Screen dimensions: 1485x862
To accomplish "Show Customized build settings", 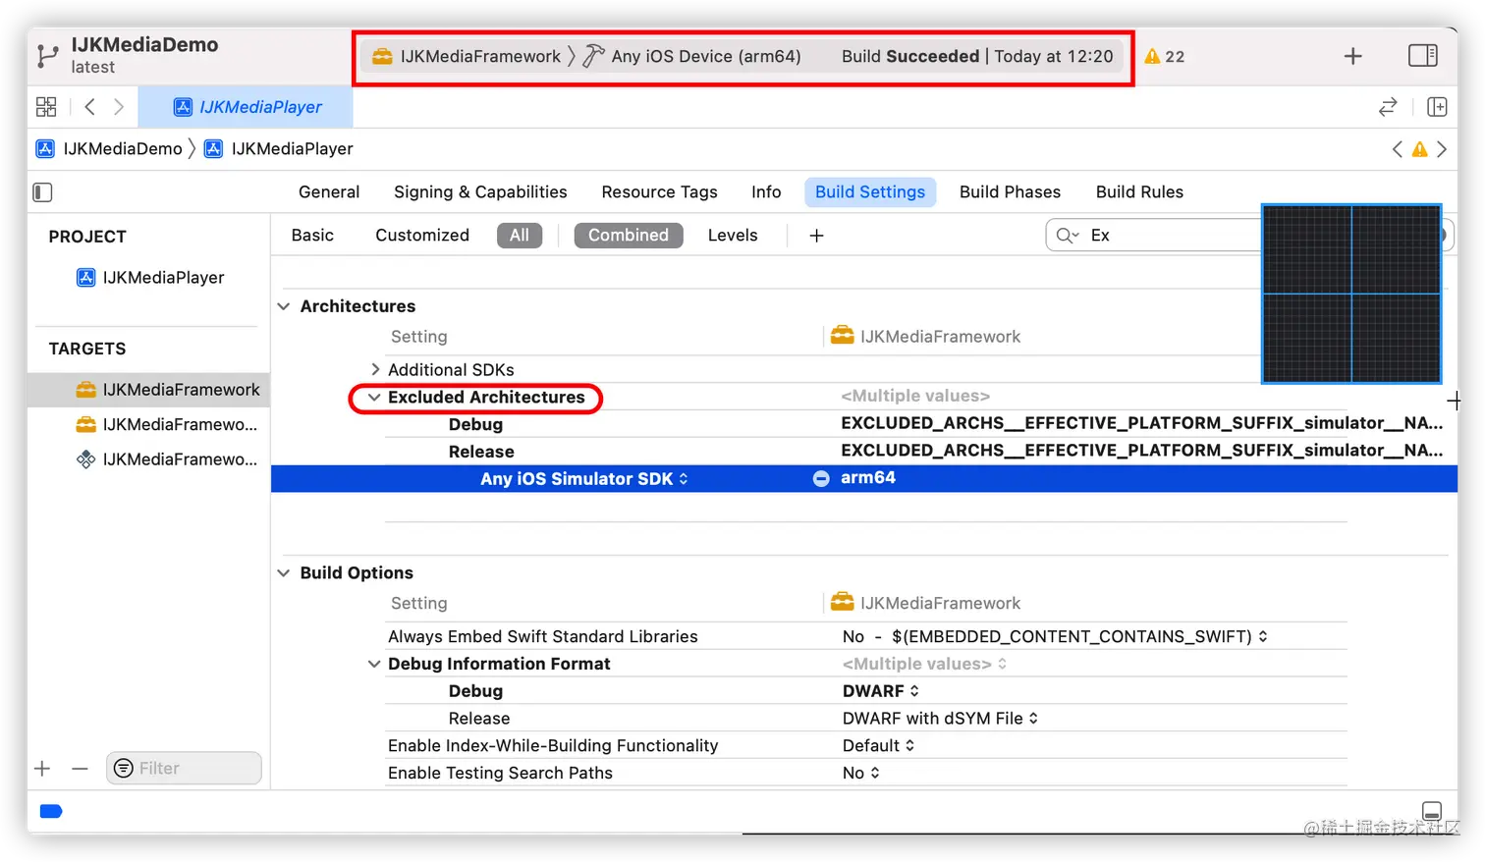I will click(422, 236).
